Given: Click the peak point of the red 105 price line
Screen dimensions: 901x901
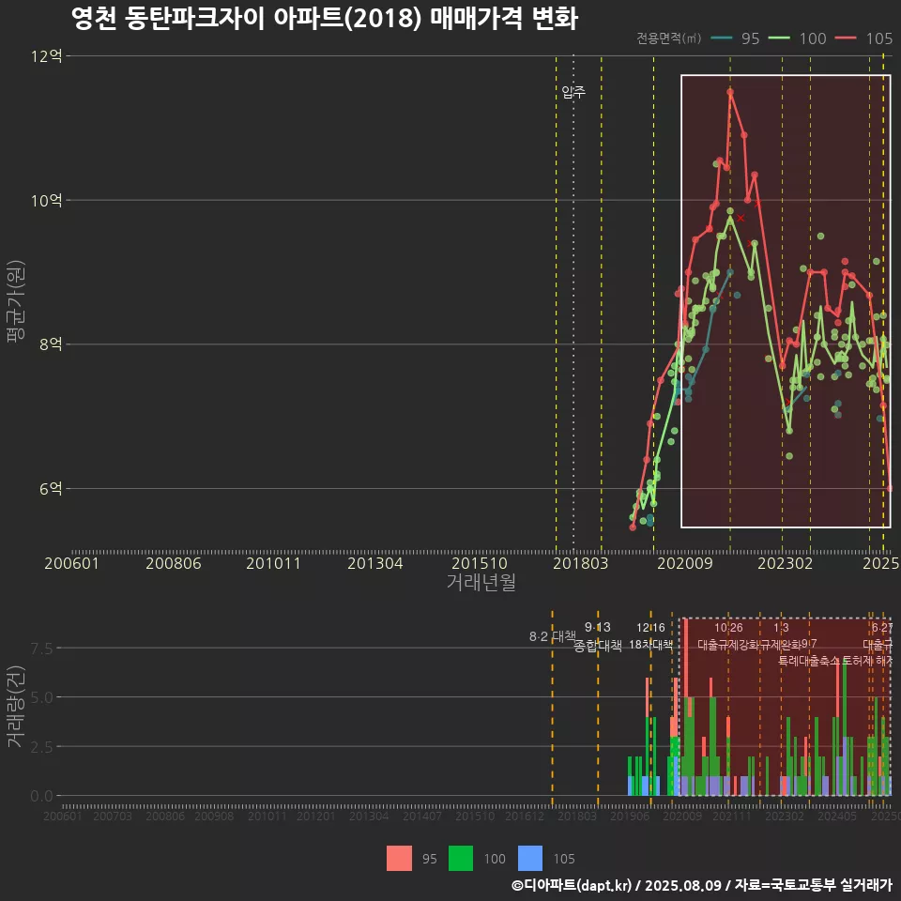Looking at the screenshot, I should pos(730,91).
